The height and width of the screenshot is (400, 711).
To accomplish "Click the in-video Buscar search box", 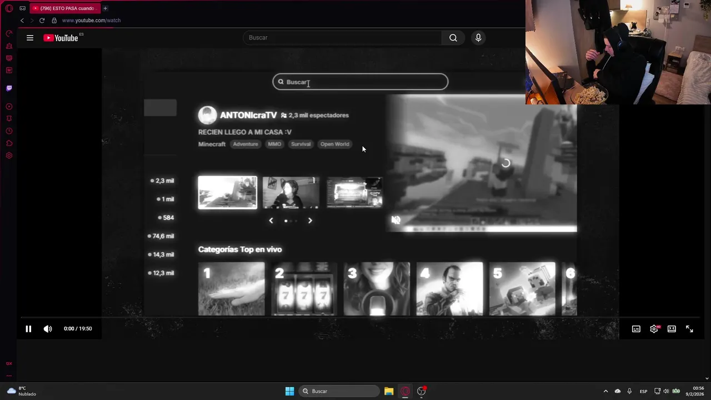I will click(x=360, y=82).
